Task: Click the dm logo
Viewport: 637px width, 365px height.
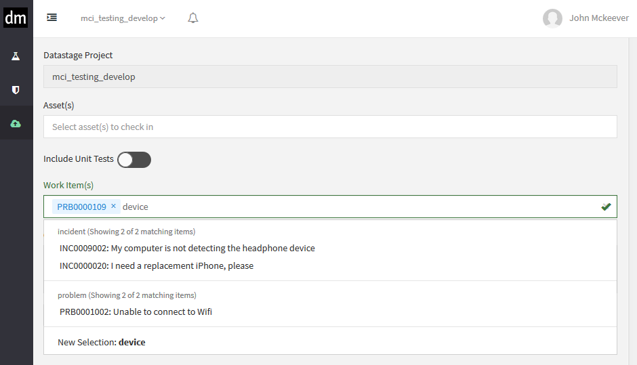Action: pyautogui.click(x=16, y=18)
